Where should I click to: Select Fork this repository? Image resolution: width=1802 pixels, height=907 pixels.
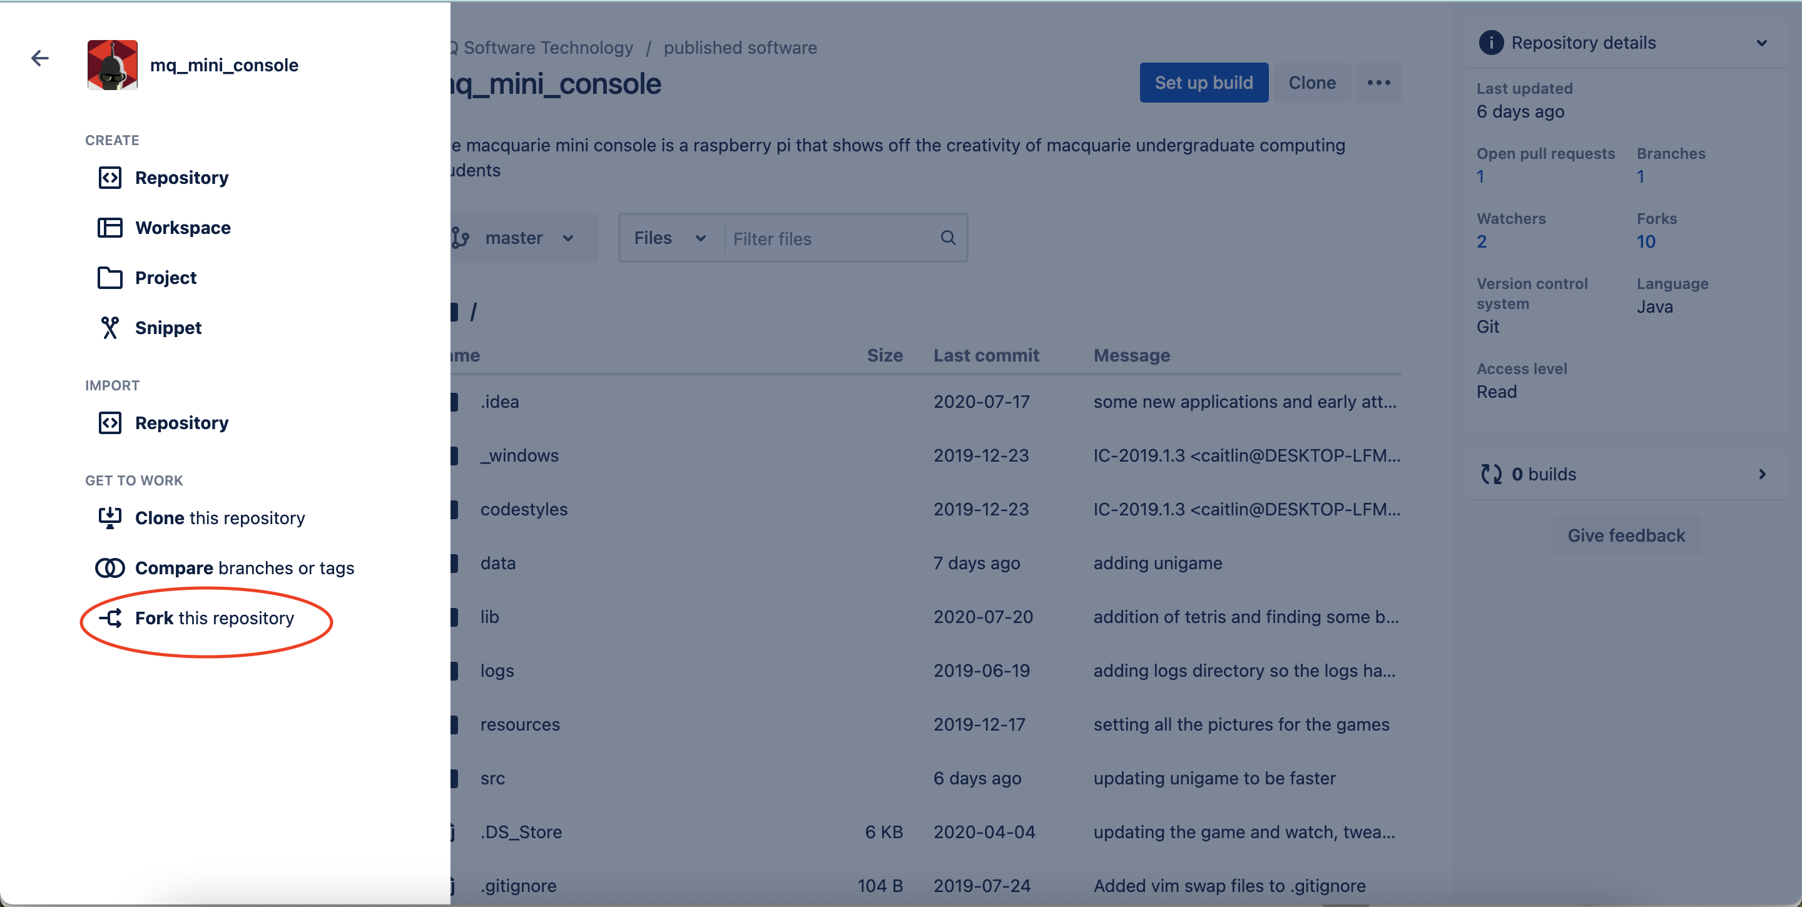pos(214,618)
